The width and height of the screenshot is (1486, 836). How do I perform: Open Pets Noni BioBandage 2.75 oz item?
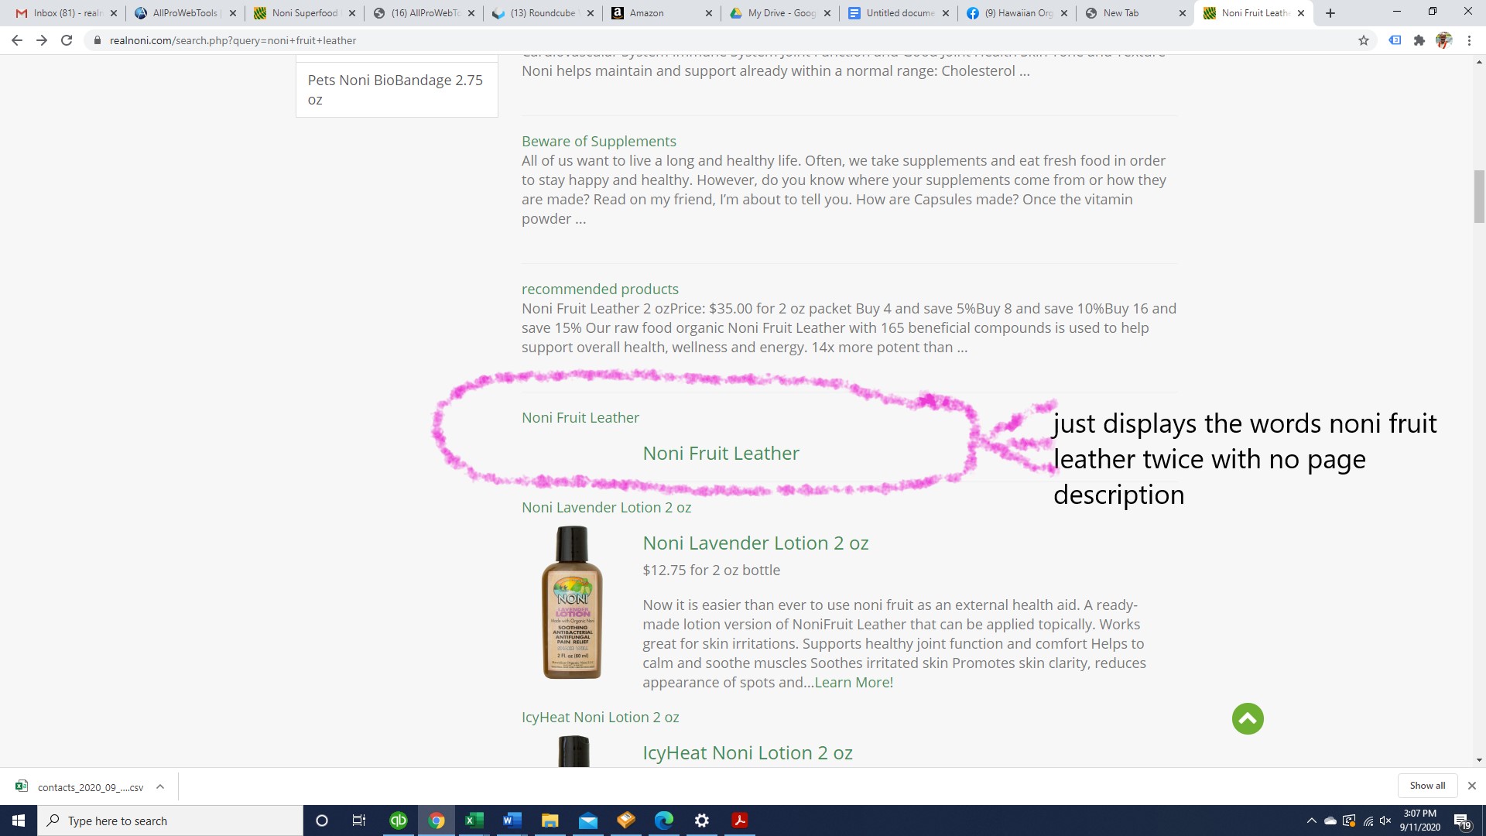[x=396, y=90]
